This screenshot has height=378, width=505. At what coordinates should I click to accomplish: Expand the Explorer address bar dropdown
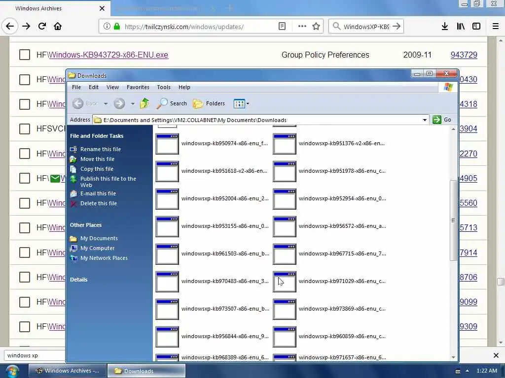(425, 120)
